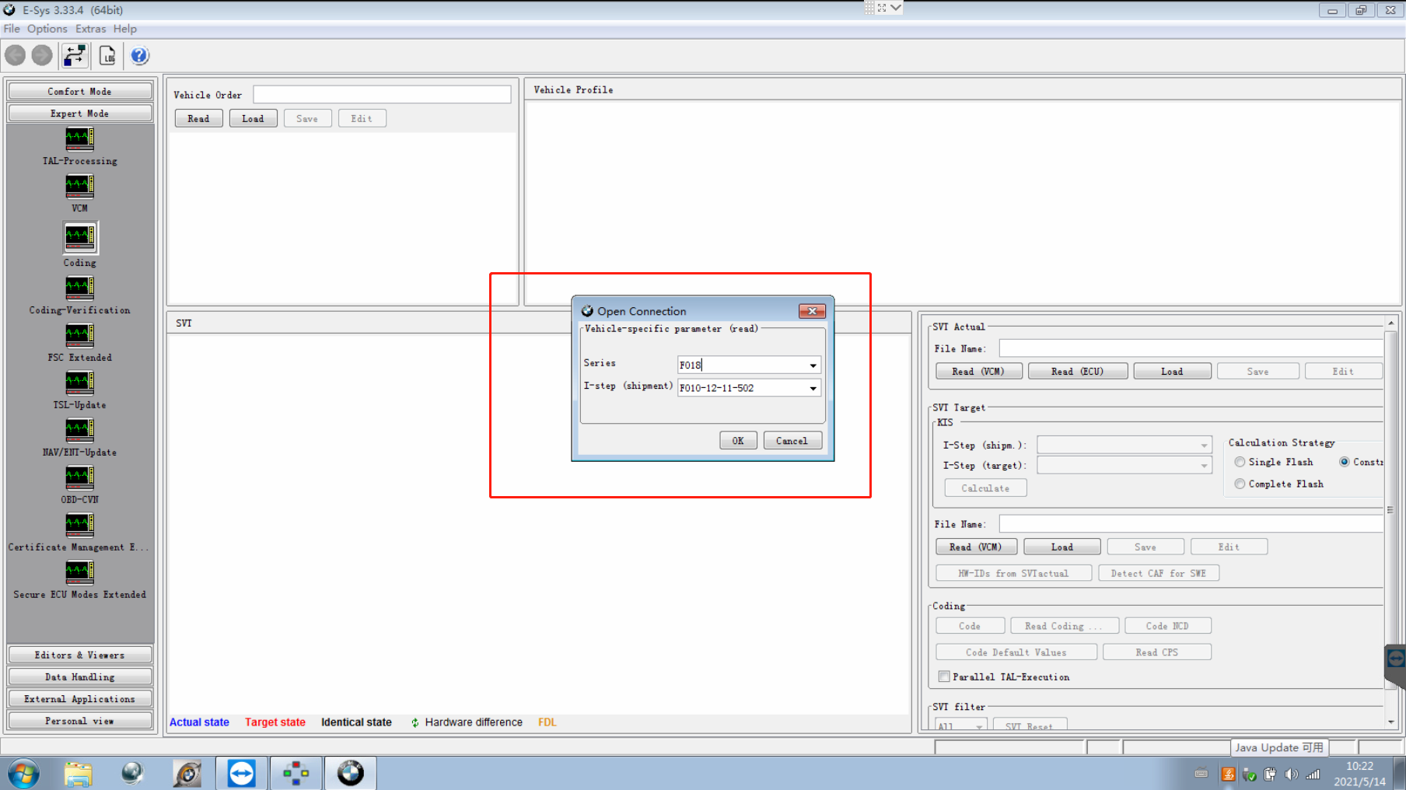The height and width of the screenshot is (790, 1406).
Task: Click SVT Actual Load button
Action: pos(1172,371)
